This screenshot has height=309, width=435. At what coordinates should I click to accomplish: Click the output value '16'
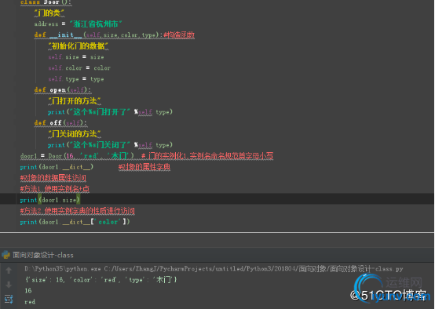point(28,291)
